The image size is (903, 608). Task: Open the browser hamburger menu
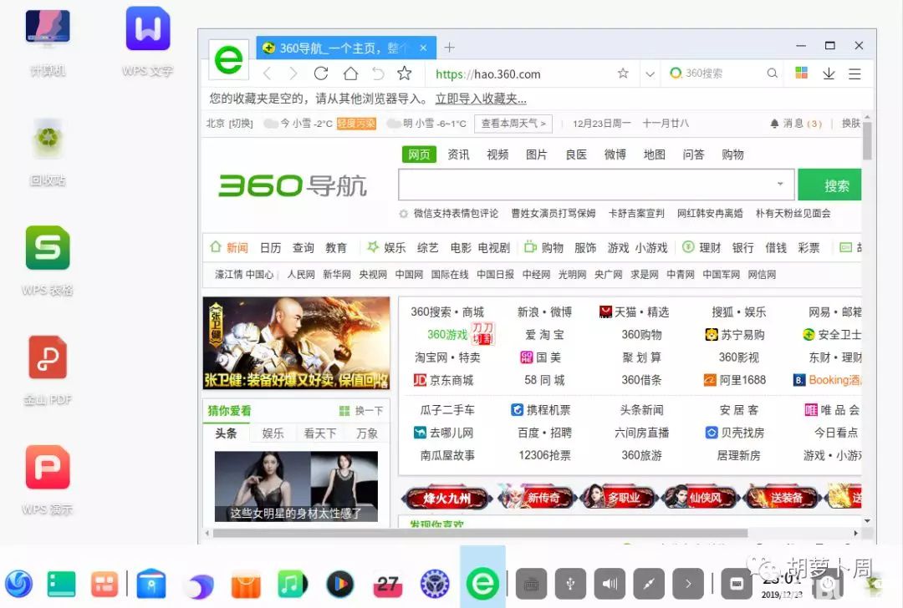(x=855, y=73)
